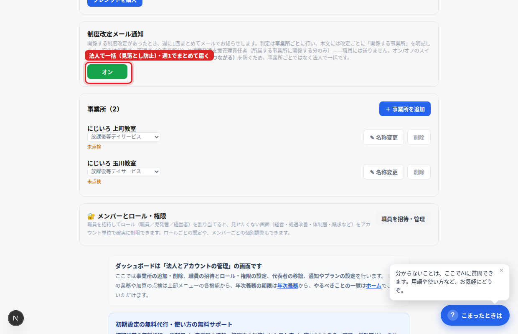The width and height of the screenshot is (518, 334).
Task: Click the 制度改定メール通知 heading
Action: pos(115,34)
